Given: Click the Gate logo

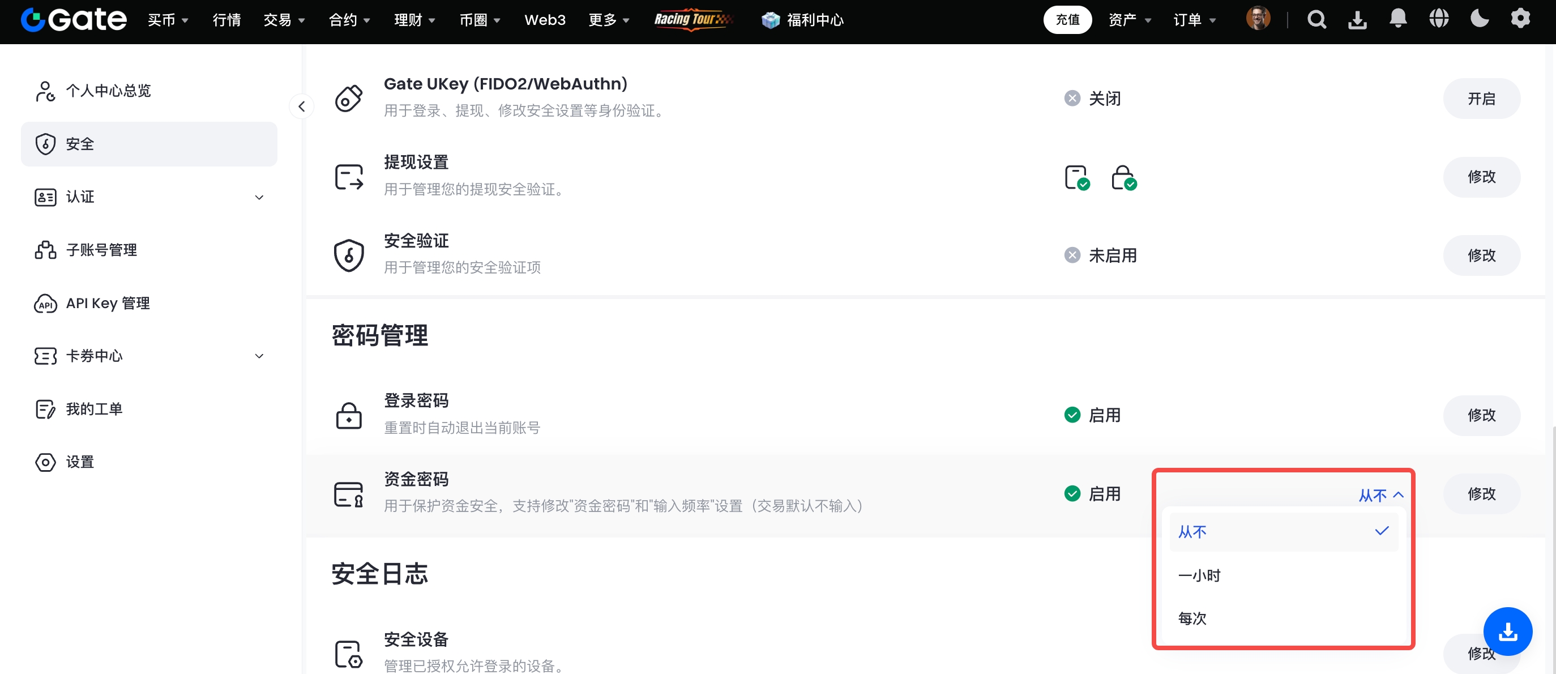Looking at the screenshot, I should coord(74,20).
